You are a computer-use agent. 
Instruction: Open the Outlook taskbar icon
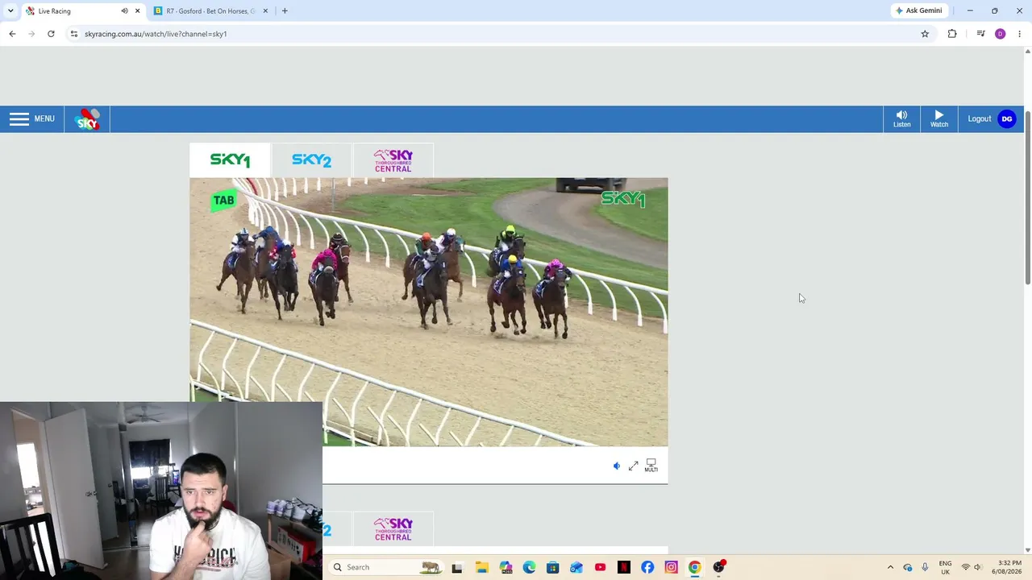tap(576, 567)
